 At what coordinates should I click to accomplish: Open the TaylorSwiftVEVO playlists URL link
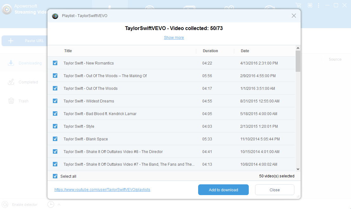click(102, 189)
